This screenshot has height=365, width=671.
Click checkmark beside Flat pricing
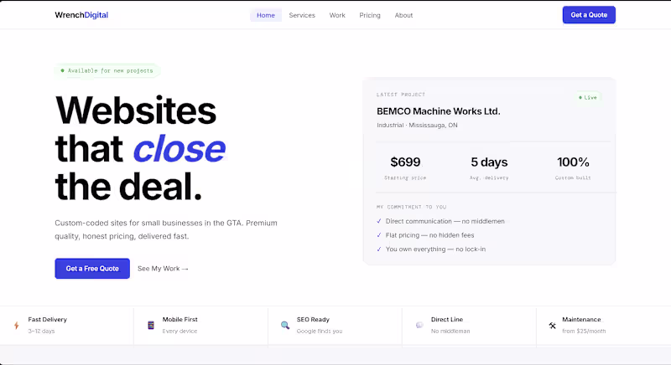point(379,235)
